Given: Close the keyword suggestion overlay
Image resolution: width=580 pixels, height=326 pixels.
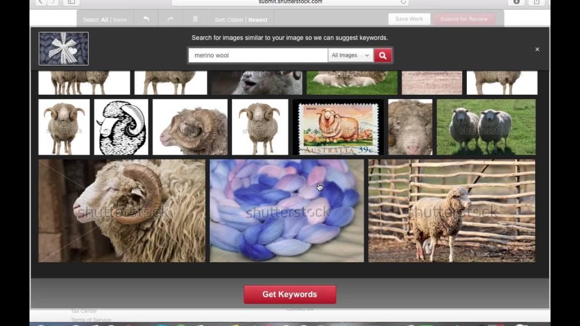Looking at the screenshot, I should 537,49.
